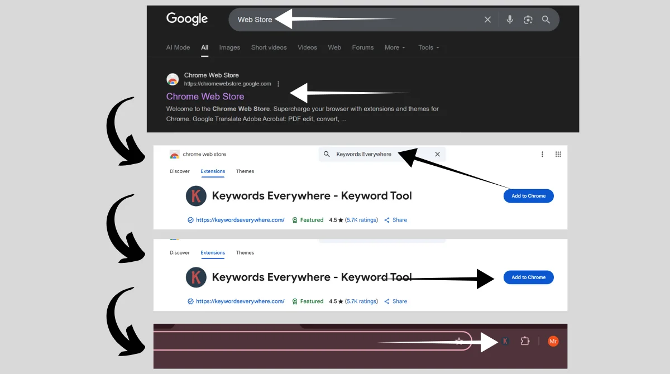Switch to the Web tab
The height and width of the screenshot is (374, 670).
pyautogui.click(x=334, y=47)
